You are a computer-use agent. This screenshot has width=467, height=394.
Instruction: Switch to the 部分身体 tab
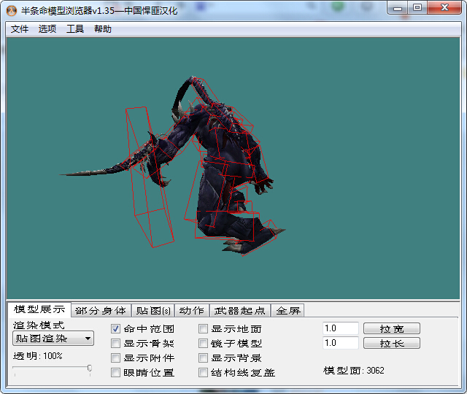pos(101,310)
